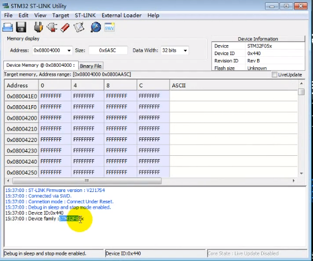Click horizontal scrollbar left arrow

(x=8, y=180)
